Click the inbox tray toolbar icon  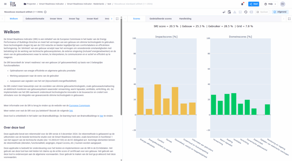click(x=240, y=12)
